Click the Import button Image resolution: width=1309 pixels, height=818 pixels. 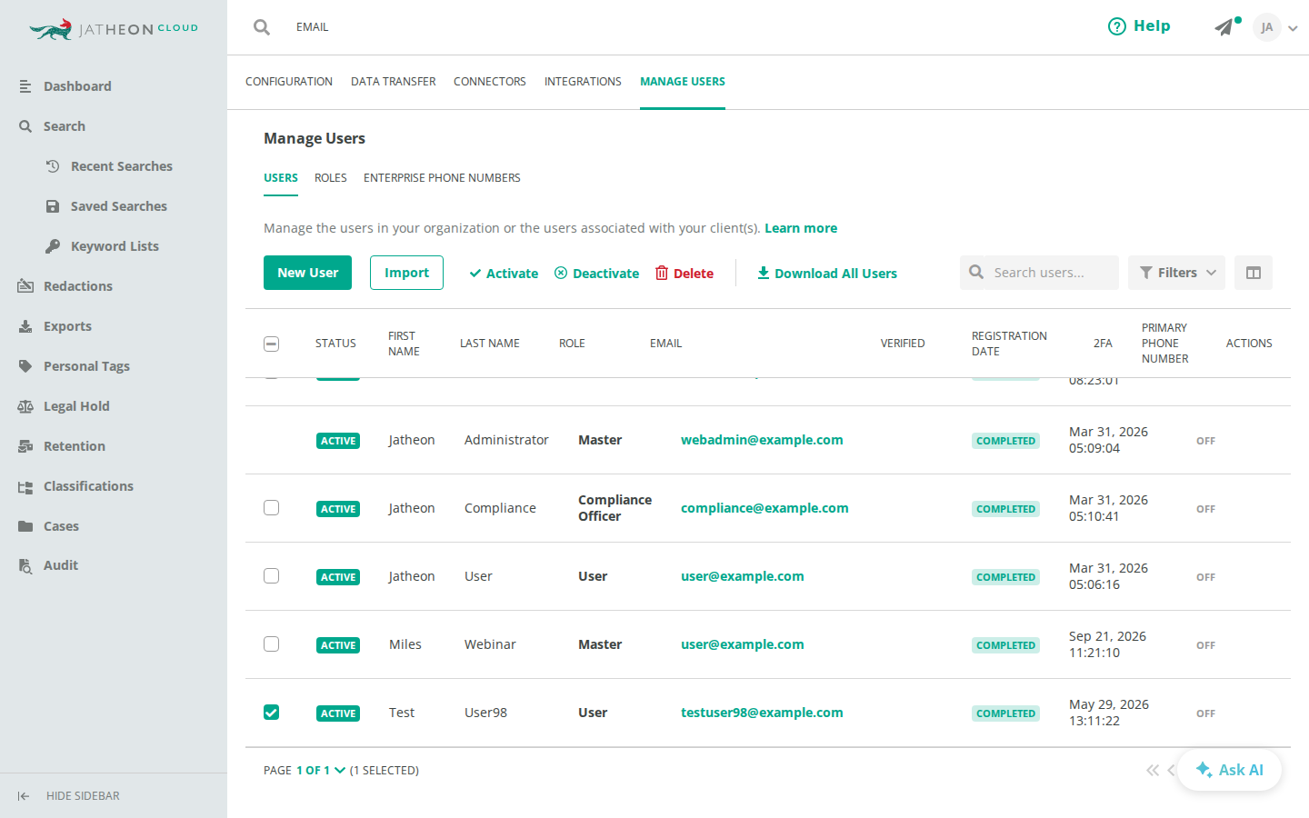(406, 273)
